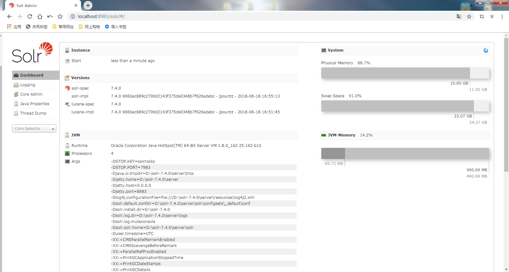Click the Oracle Corporation runtime value
The width and height of the screenshot is (509, 272).
[186, 146]
